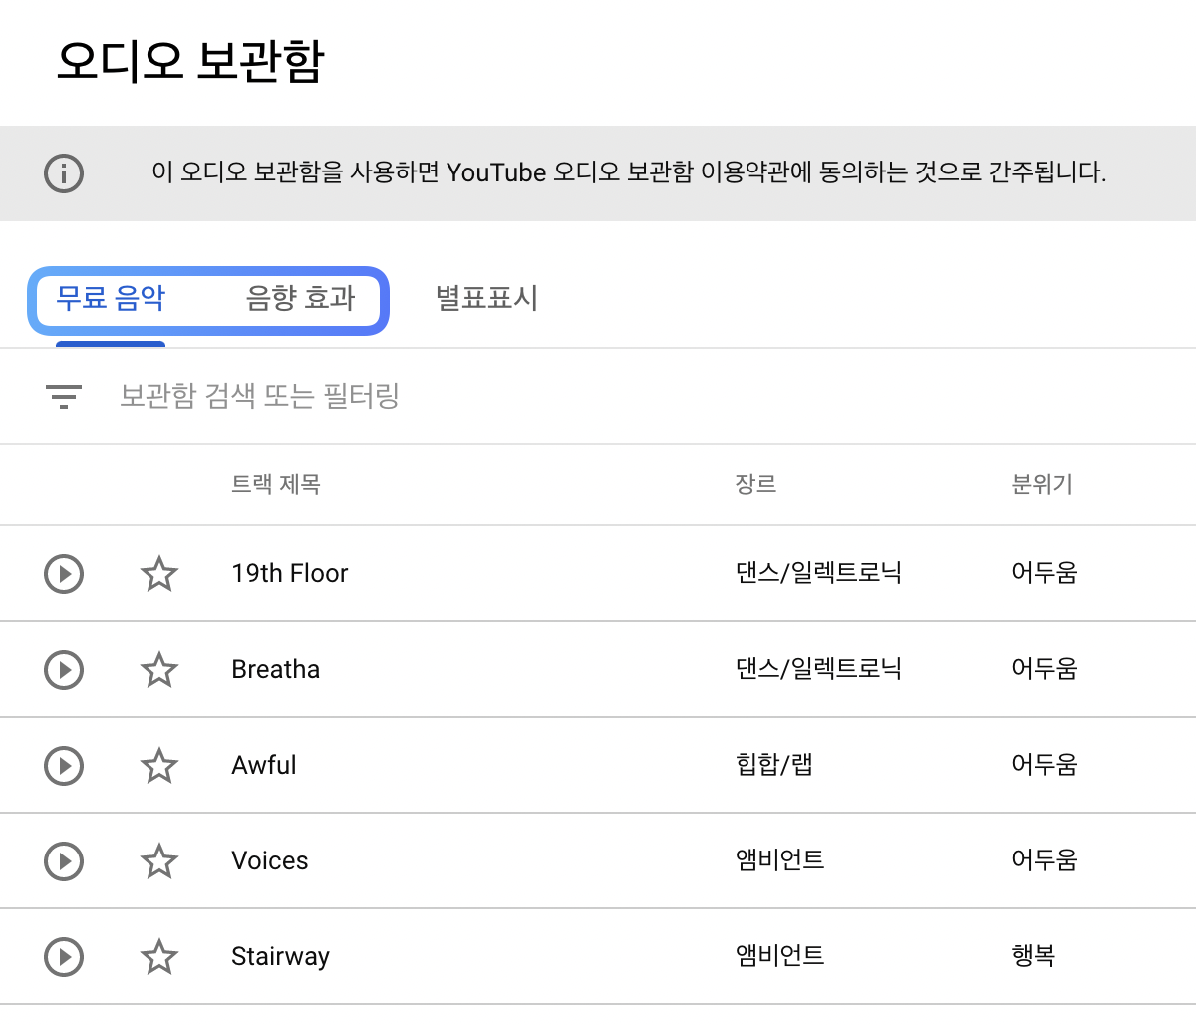Click 앰비언트 genre in Voices row
Screen dimensions: 1196x1025
click(780, 860)
